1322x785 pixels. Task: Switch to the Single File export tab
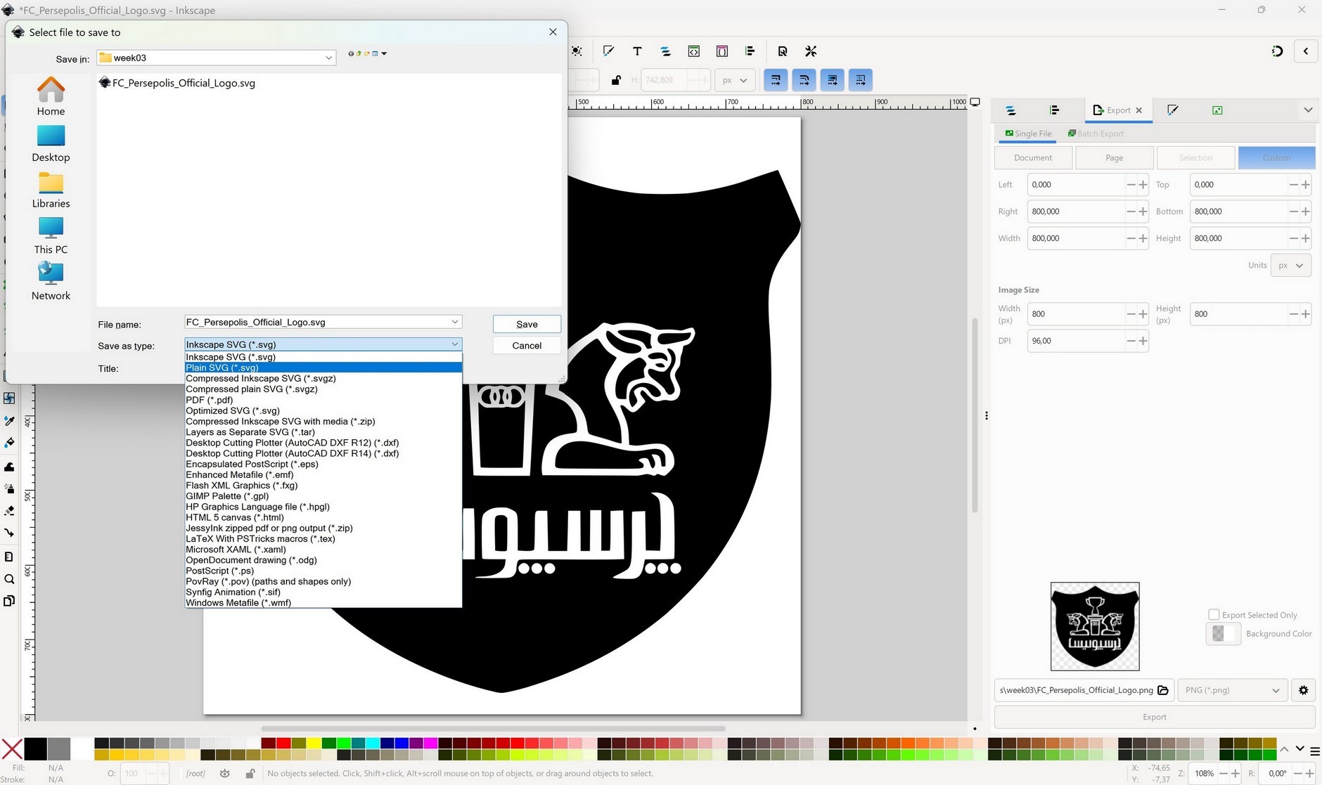click(x=1028, y=134)
